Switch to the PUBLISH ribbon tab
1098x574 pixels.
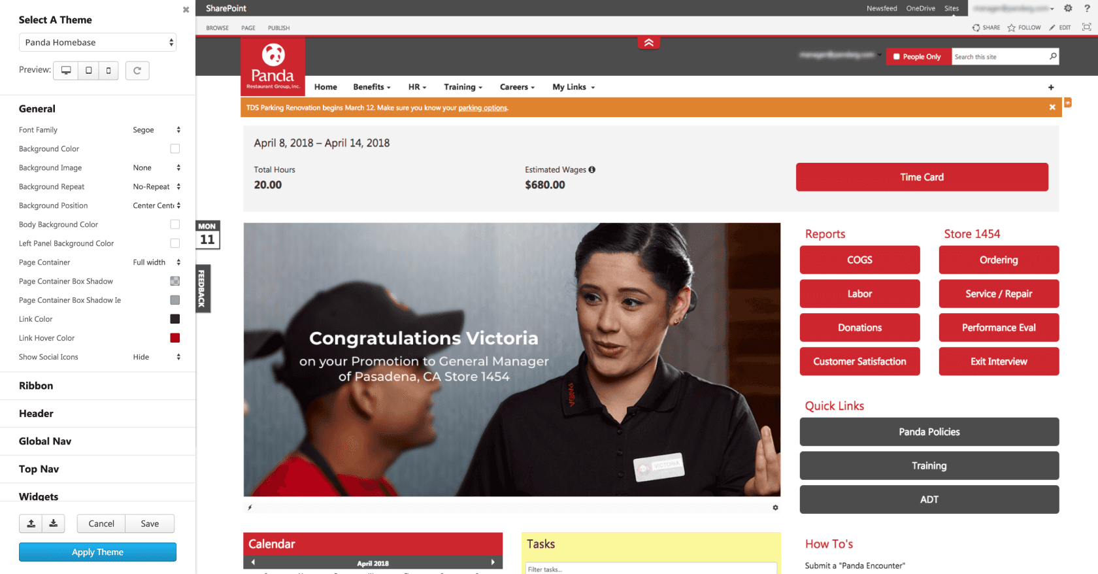coord(278,28)
